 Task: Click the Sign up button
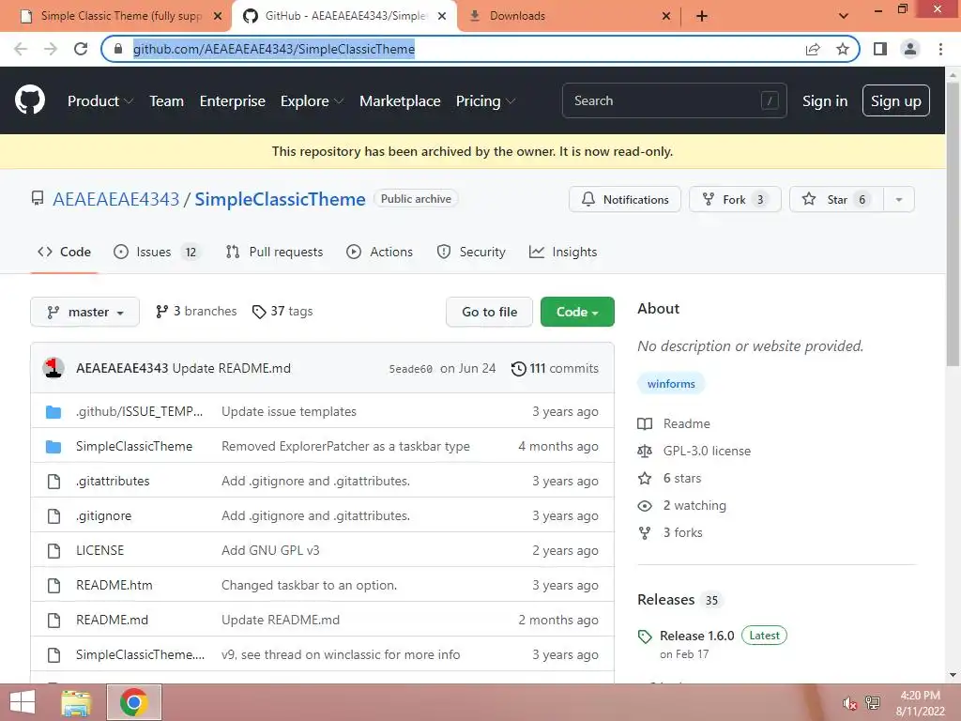[x=895, y=100]
